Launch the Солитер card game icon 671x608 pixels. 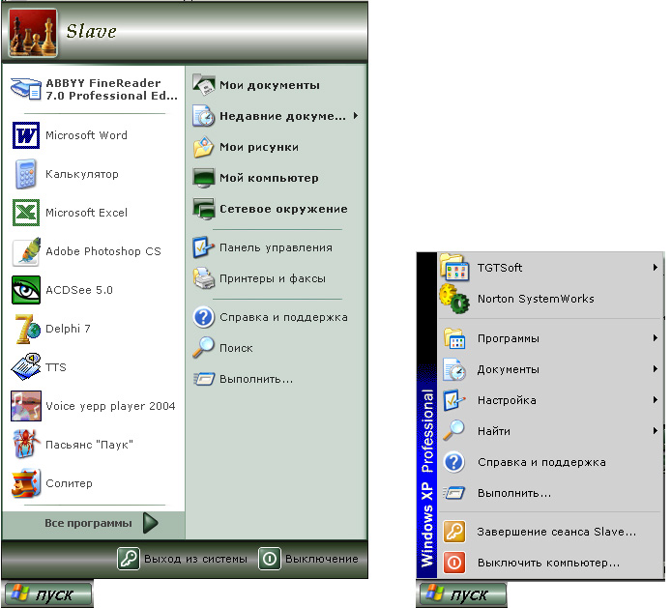pyautogui.click(x=26, y=483)
